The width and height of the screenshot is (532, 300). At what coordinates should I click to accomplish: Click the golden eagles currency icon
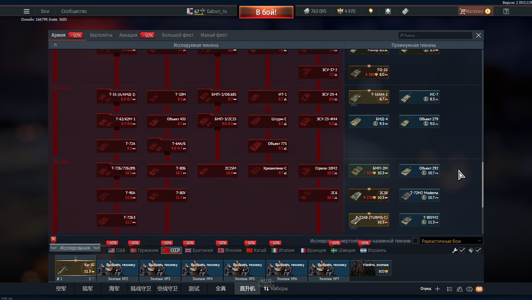[x=340, y=11]
